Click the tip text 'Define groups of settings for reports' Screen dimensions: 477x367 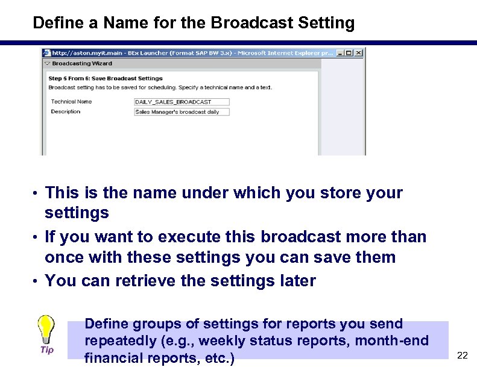[256, 341]
